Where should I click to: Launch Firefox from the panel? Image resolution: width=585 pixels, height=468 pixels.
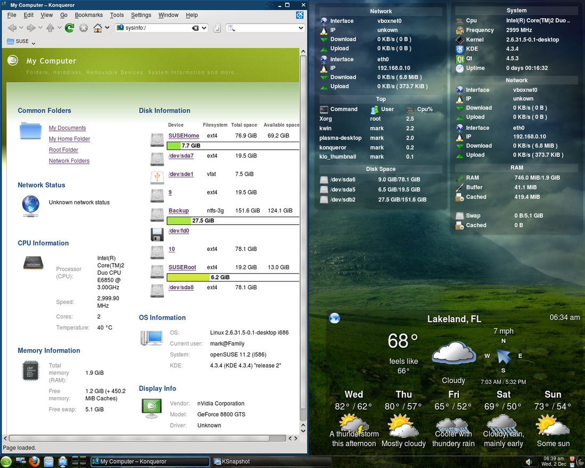tap(34, 462)
